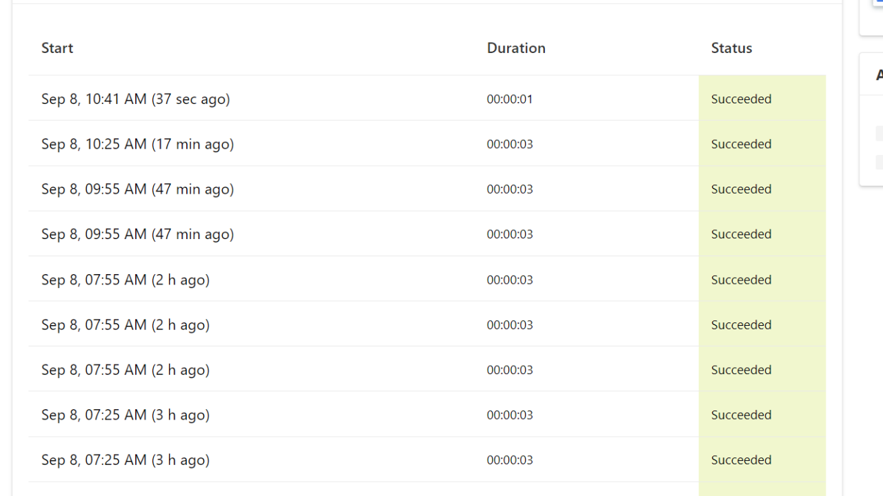Image resolution: width=883 pixels, height=496 pixels.
Task: Click the 00:00:01 duration cell
Action: tap(510, 99)
